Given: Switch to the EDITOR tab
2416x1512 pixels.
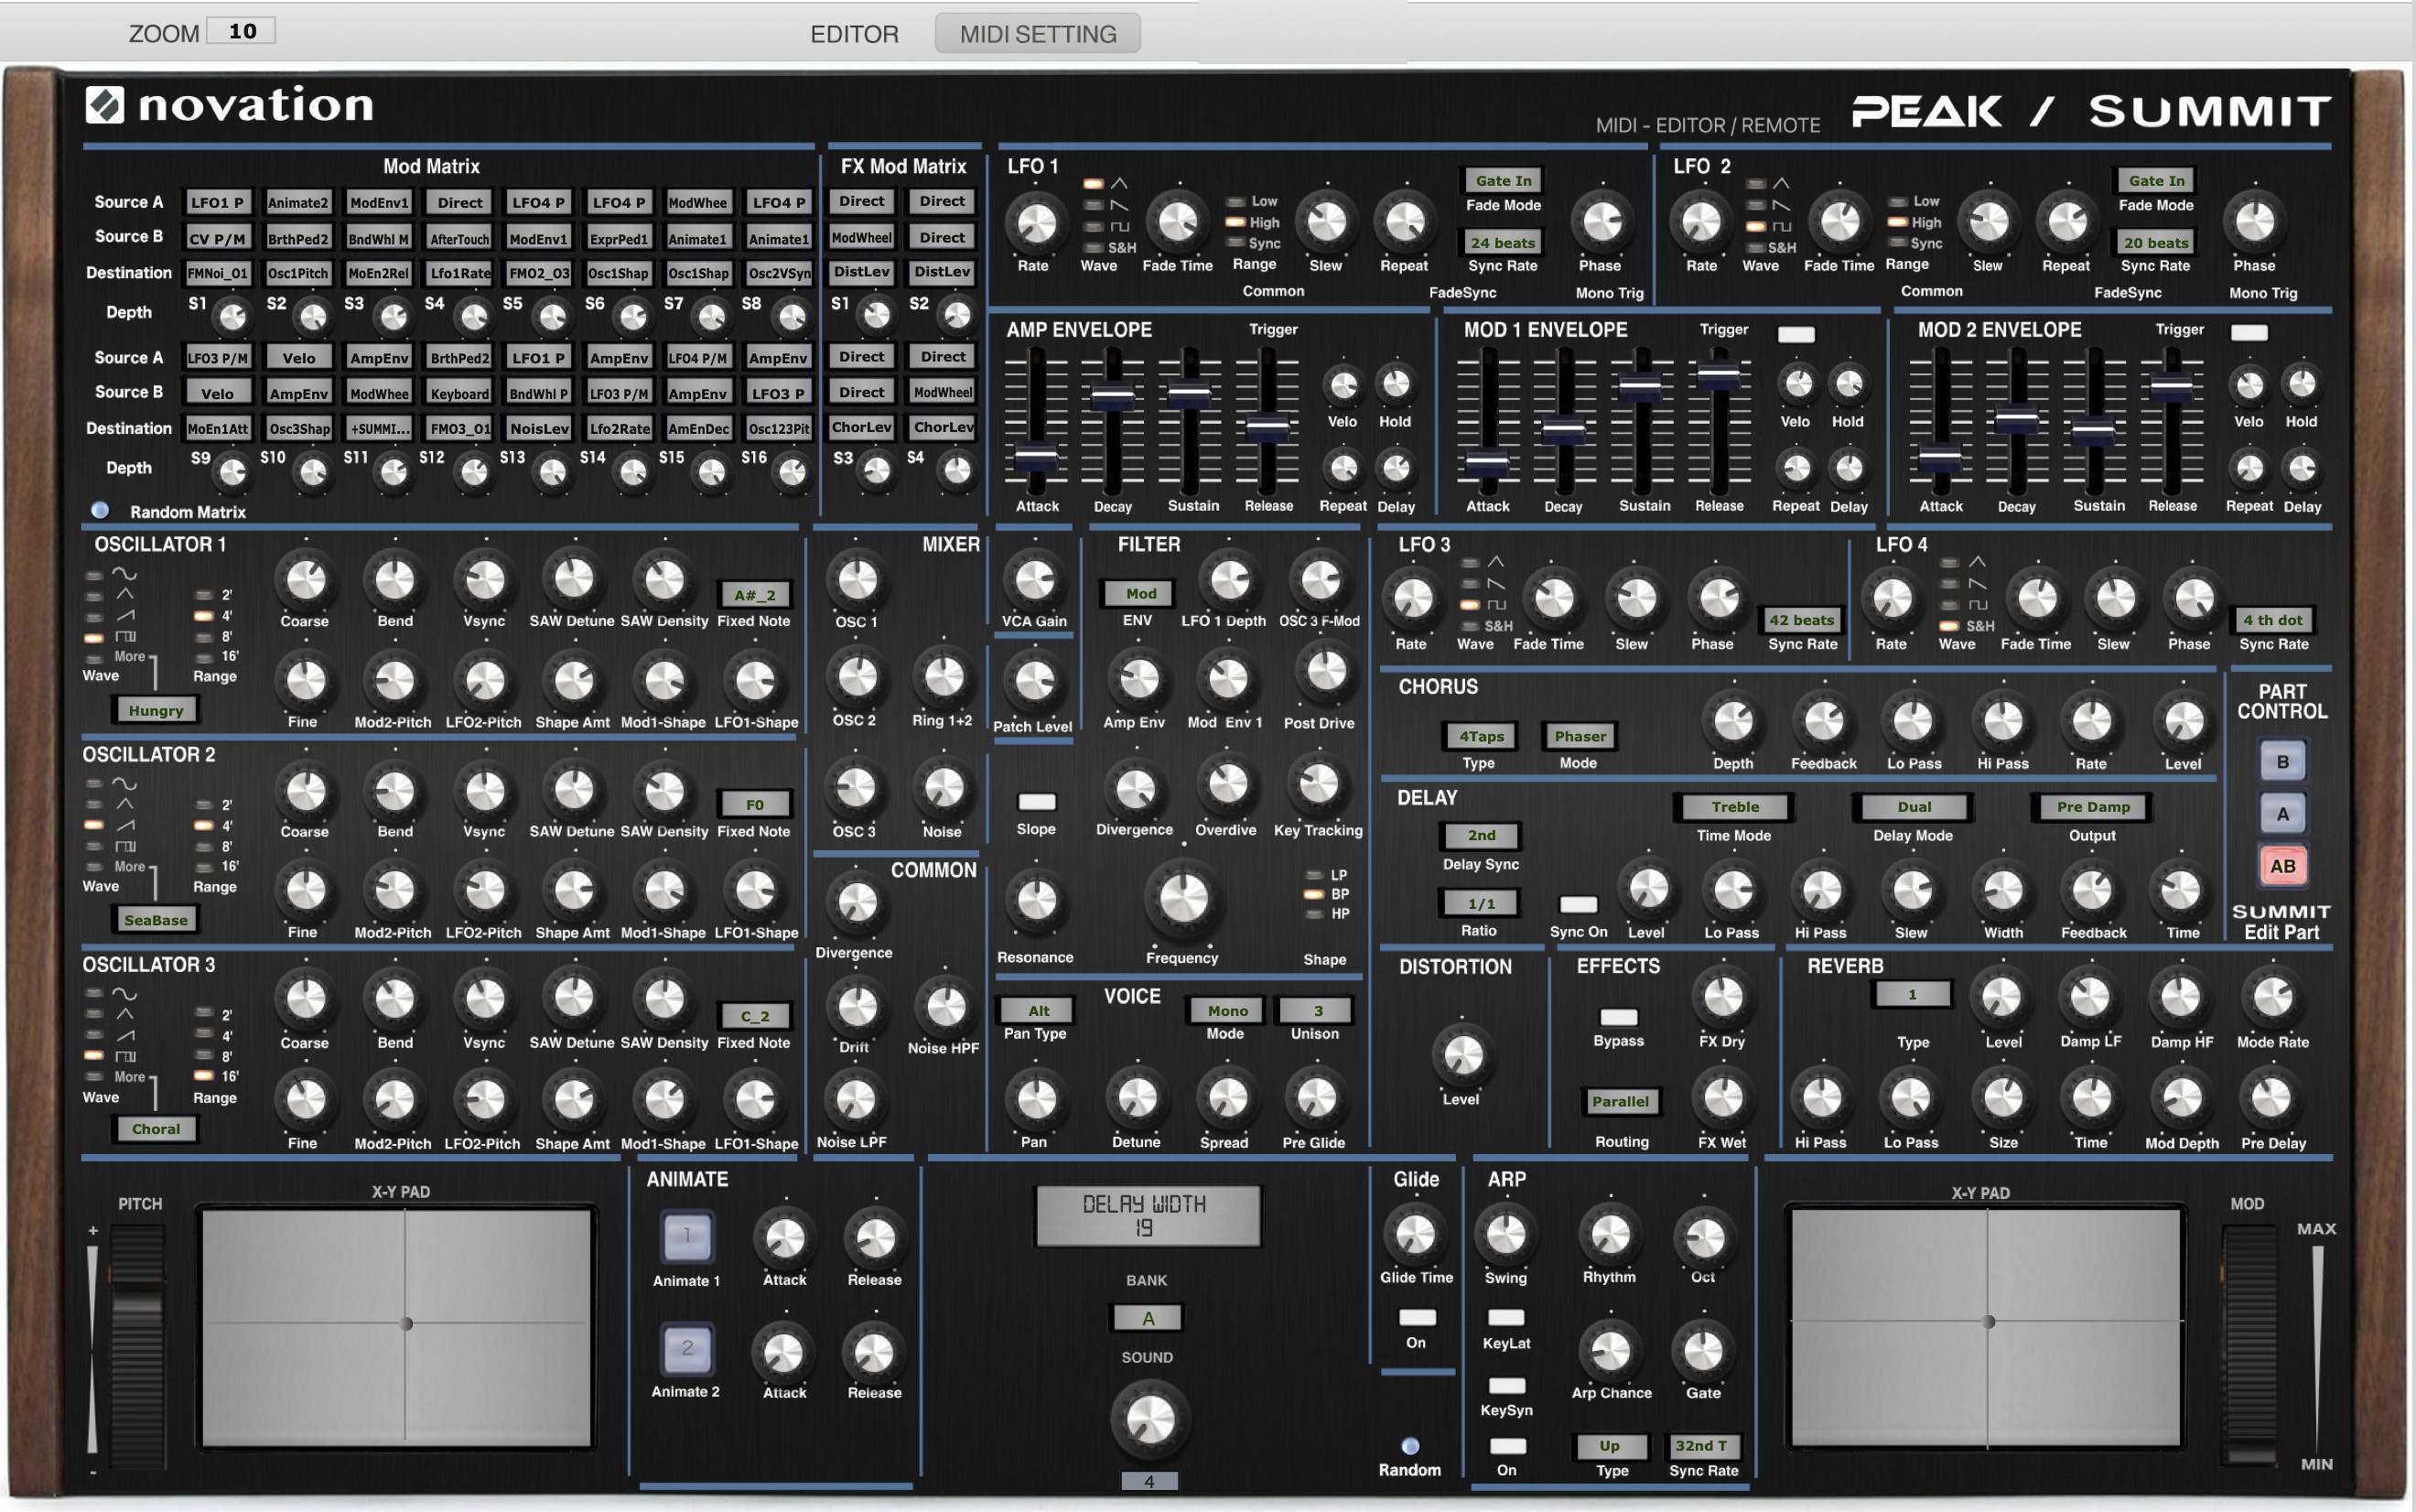Looking at the screenshot, I should click(x=856, y=33).
